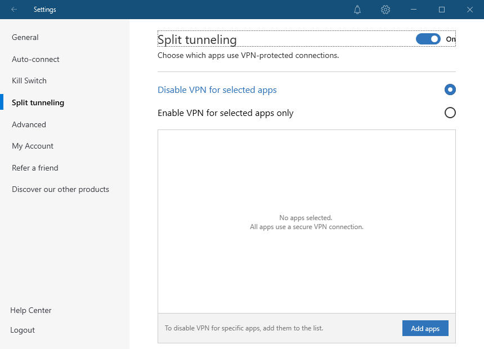484x349 pixels.
Task: Log out of the application
Action: click(23, 330)
